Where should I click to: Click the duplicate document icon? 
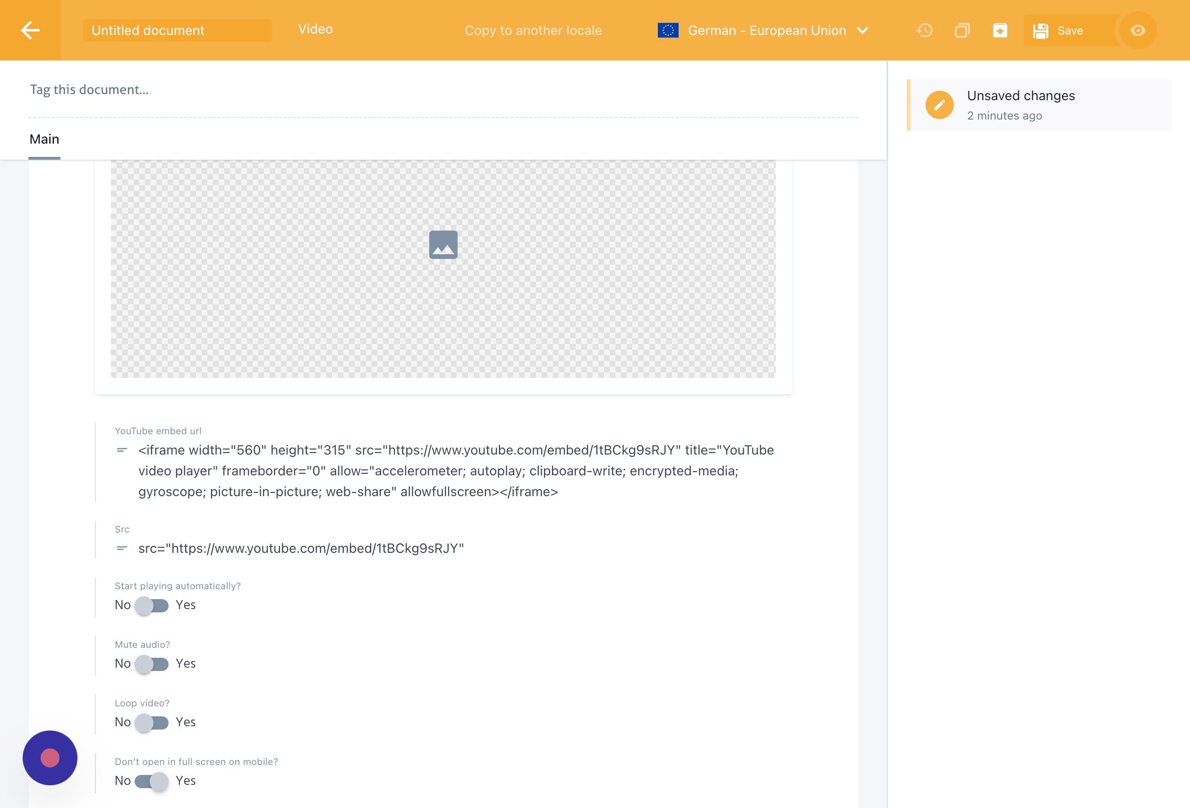[x=962, y=30]
